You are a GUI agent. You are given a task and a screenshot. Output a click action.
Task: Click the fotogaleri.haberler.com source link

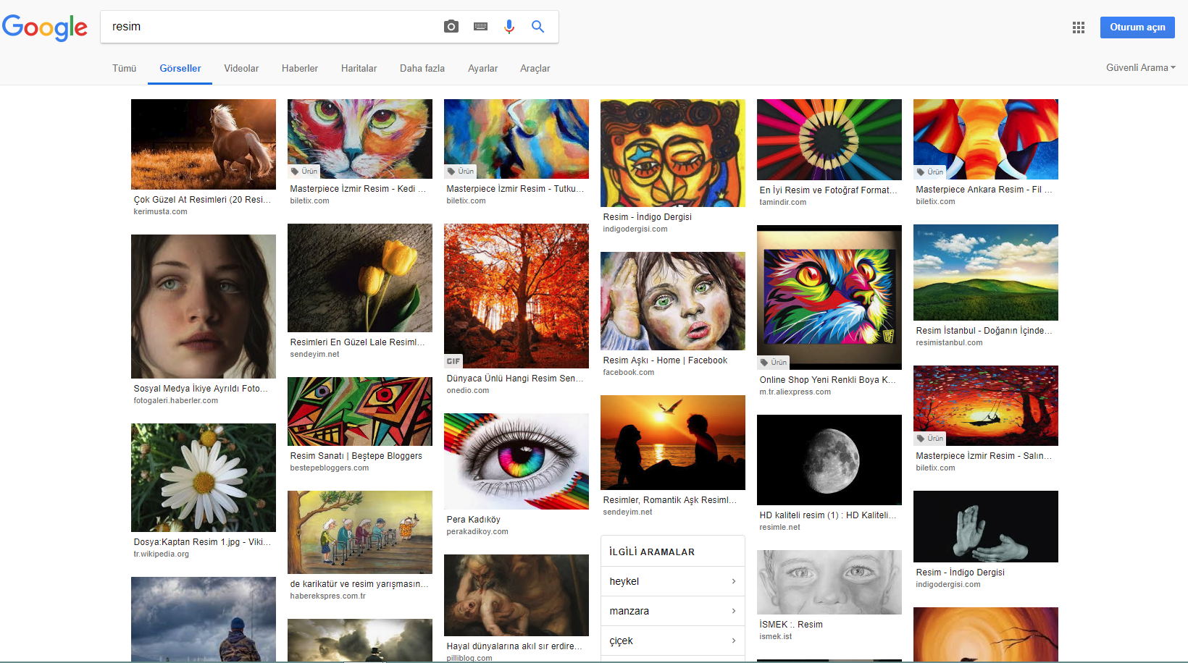pyautogui.click(x=176, y=401)
